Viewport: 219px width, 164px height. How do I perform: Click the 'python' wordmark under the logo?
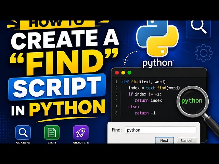(x=157, y=63)
